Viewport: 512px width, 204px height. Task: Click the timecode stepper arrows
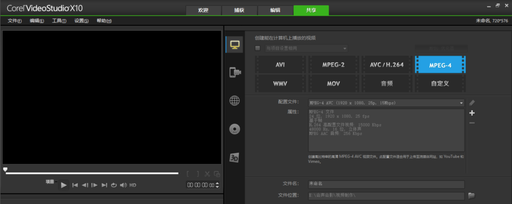[217, 185]
